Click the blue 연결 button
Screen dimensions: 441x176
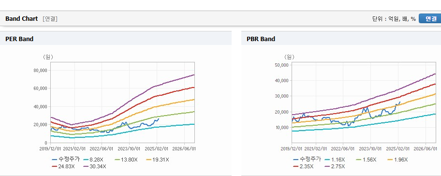pos(430,18)
